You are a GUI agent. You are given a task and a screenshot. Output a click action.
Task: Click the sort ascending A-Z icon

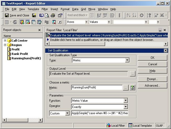[128, 15]
